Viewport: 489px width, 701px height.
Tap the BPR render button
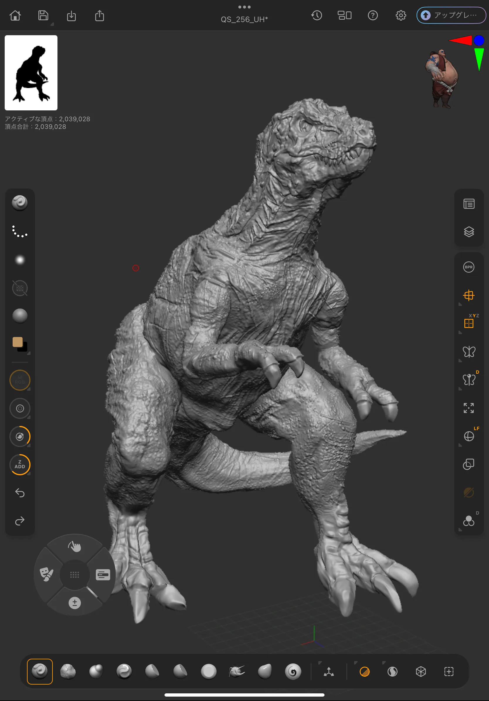(x=468, y=267)
